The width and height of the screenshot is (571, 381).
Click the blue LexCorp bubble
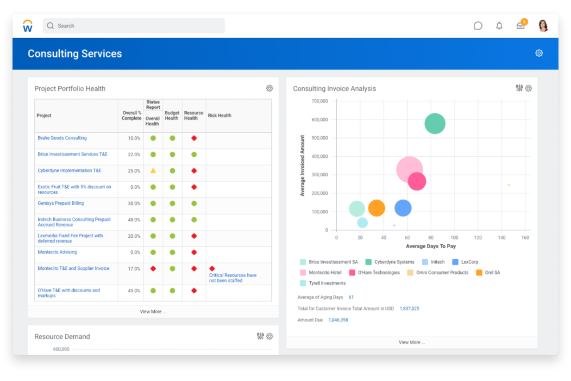pyautogui.click(x=403, y=208)
